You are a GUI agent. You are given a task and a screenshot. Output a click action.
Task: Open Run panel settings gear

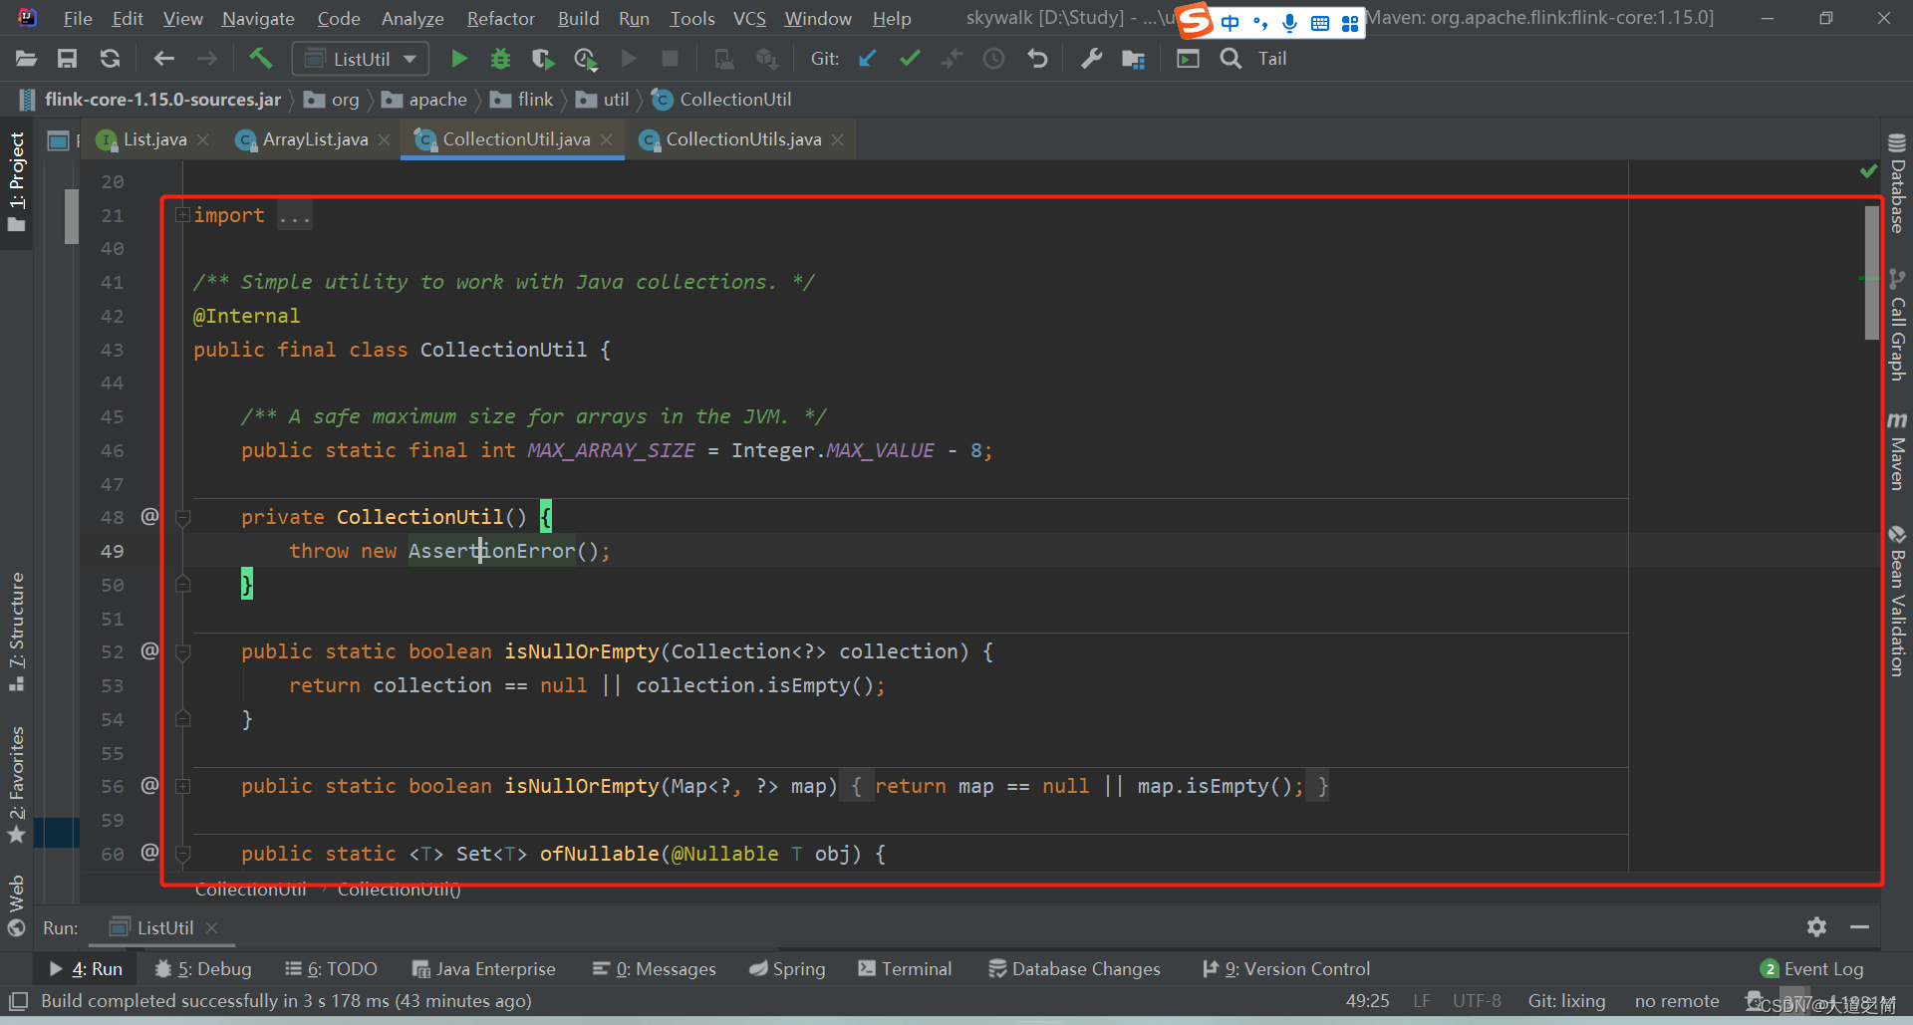pos(1816,927)
